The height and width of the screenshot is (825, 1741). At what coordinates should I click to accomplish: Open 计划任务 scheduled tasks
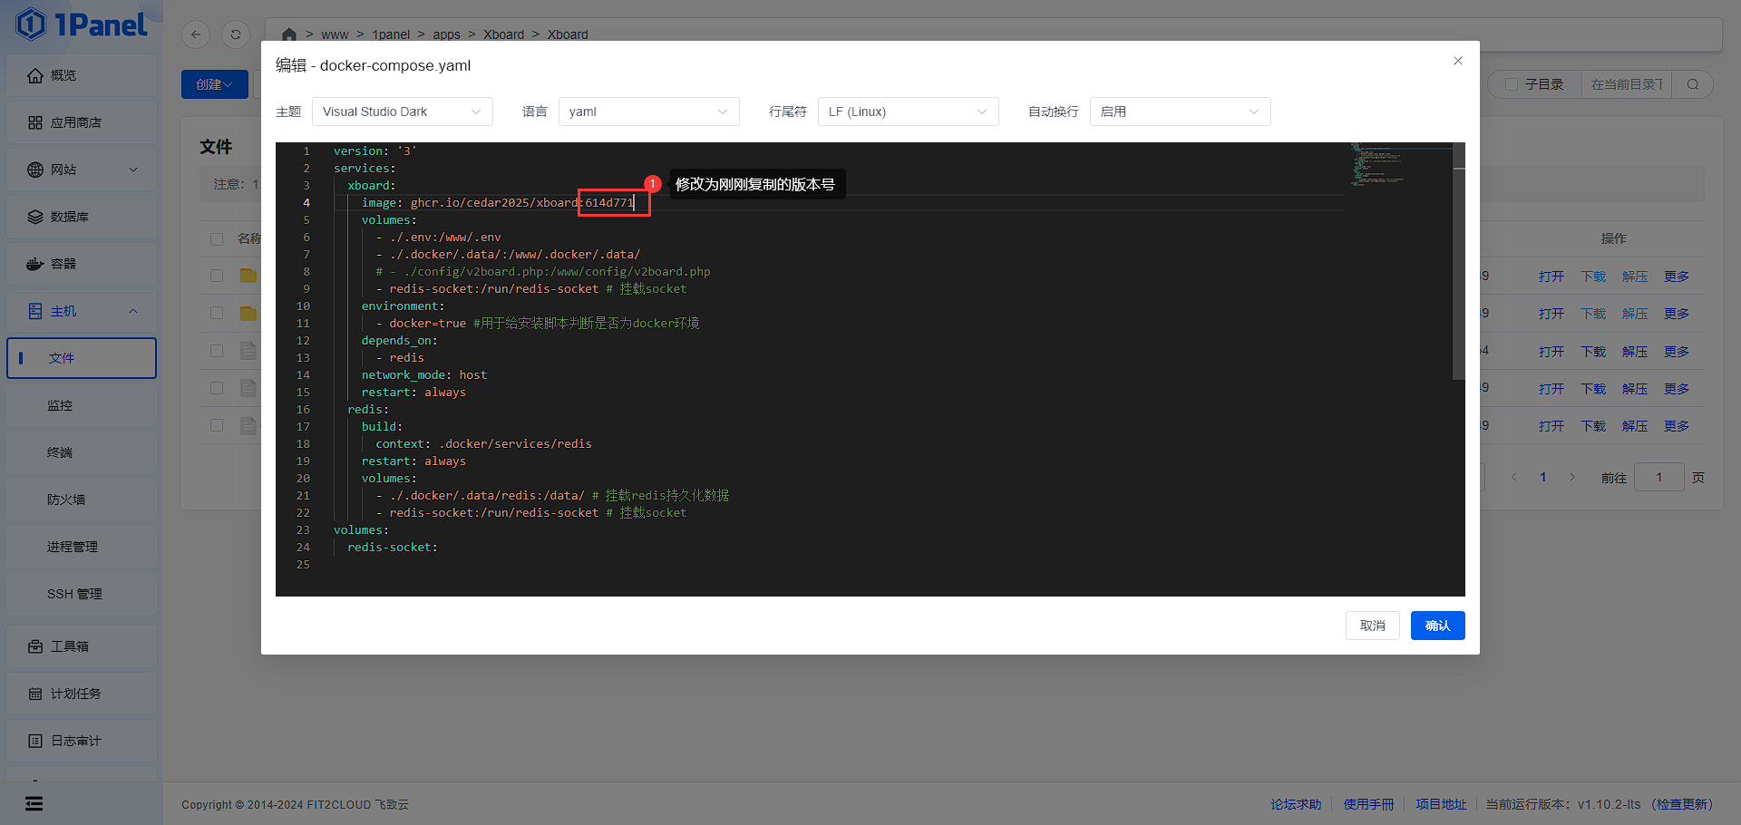[82, 694]
